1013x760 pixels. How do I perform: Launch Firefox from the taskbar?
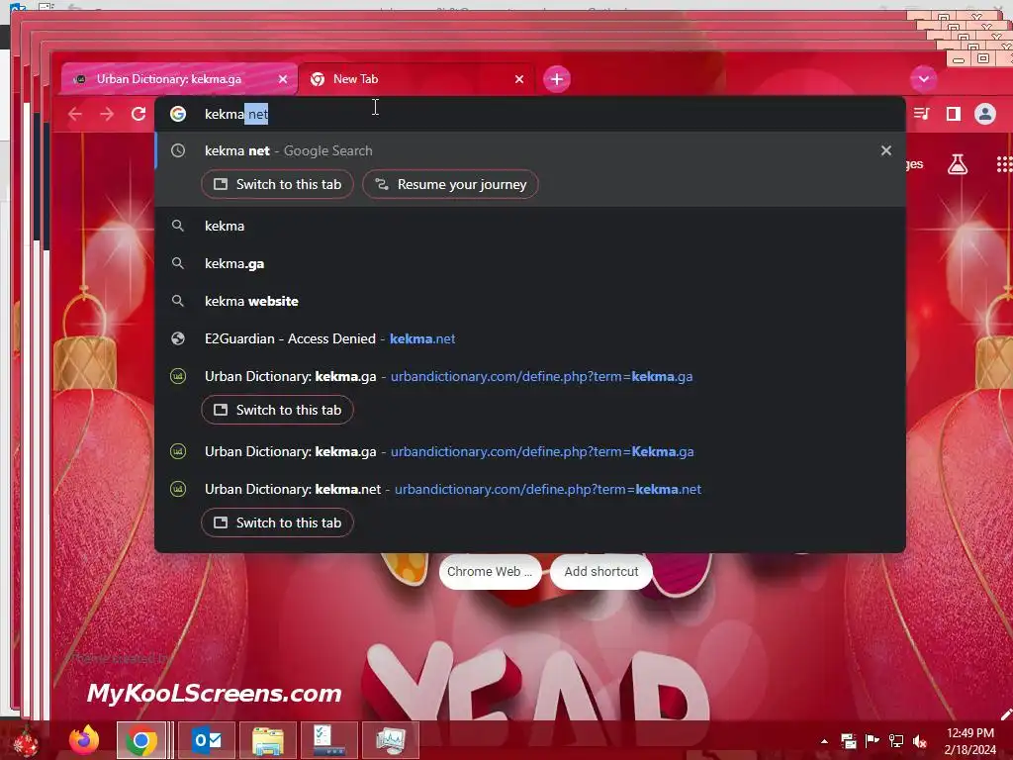click(84, 740)
